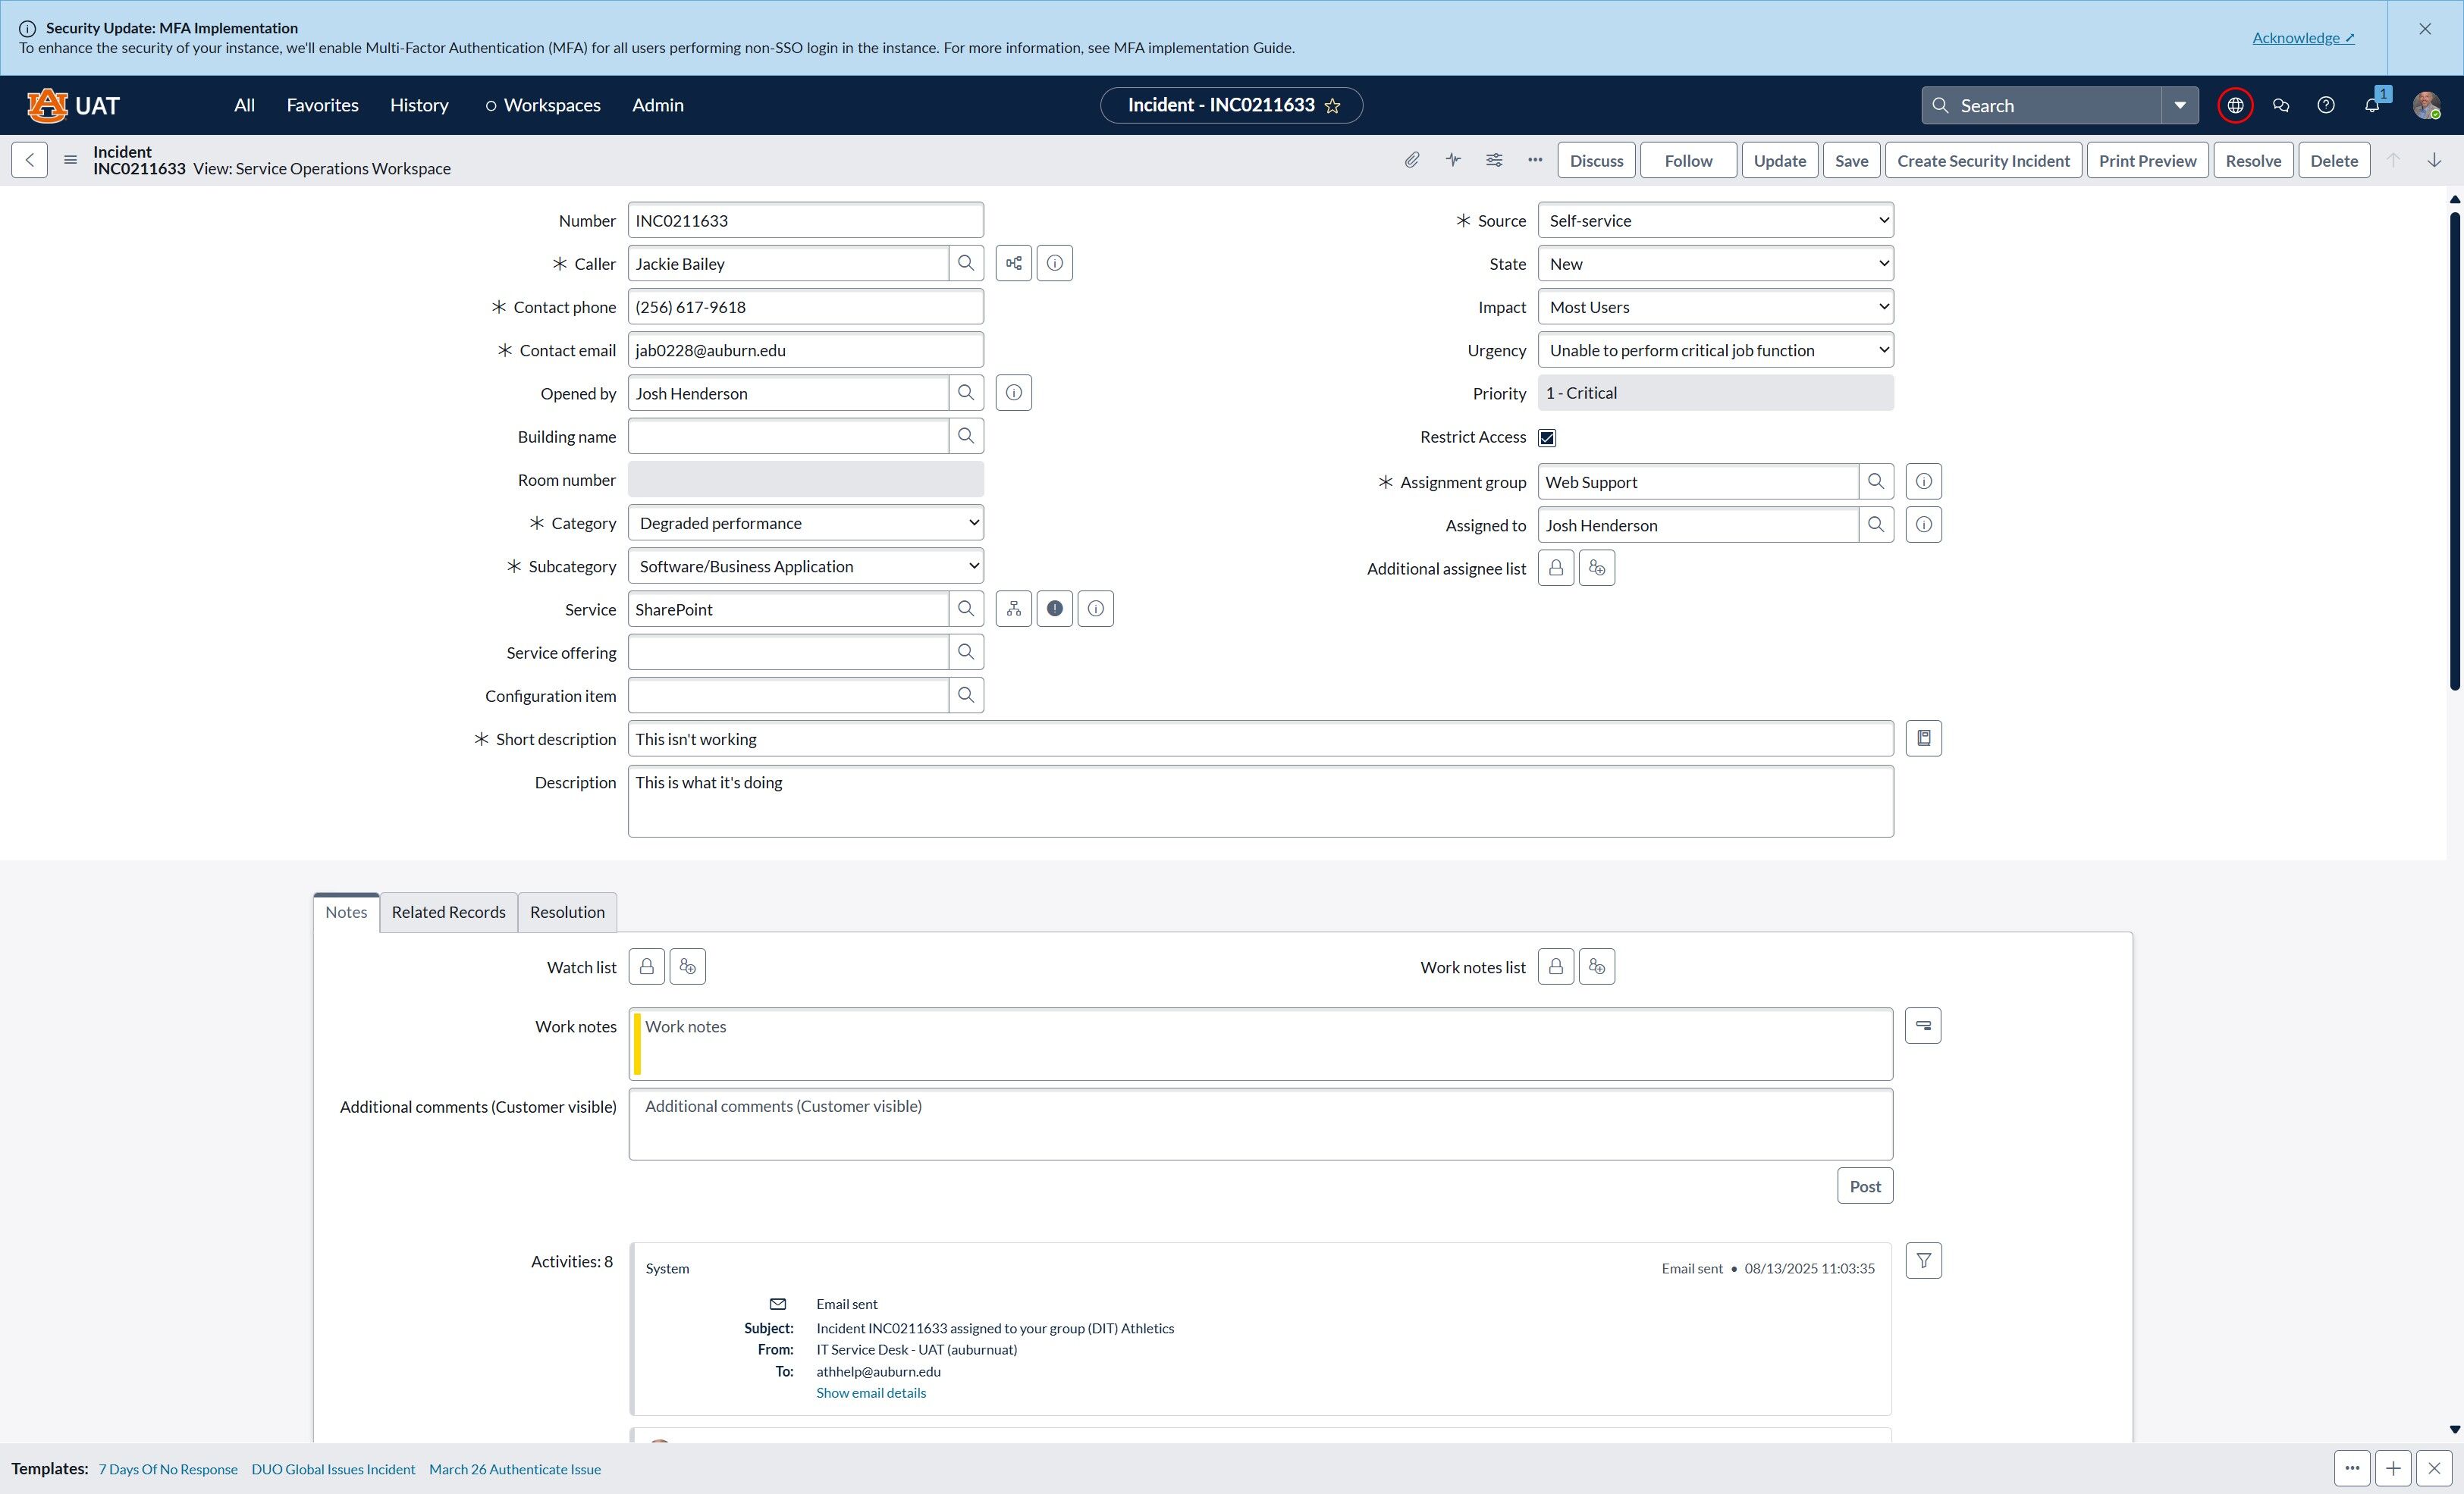Screen dimensions: 2464x1494
Task: Click the Short description knowledge search icon
Action: [x=1923, y=738]
